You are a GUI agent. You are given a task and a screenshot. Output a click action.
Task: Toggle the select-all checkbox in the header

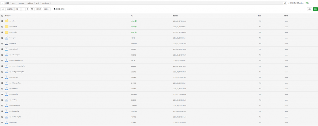(2, 16)
